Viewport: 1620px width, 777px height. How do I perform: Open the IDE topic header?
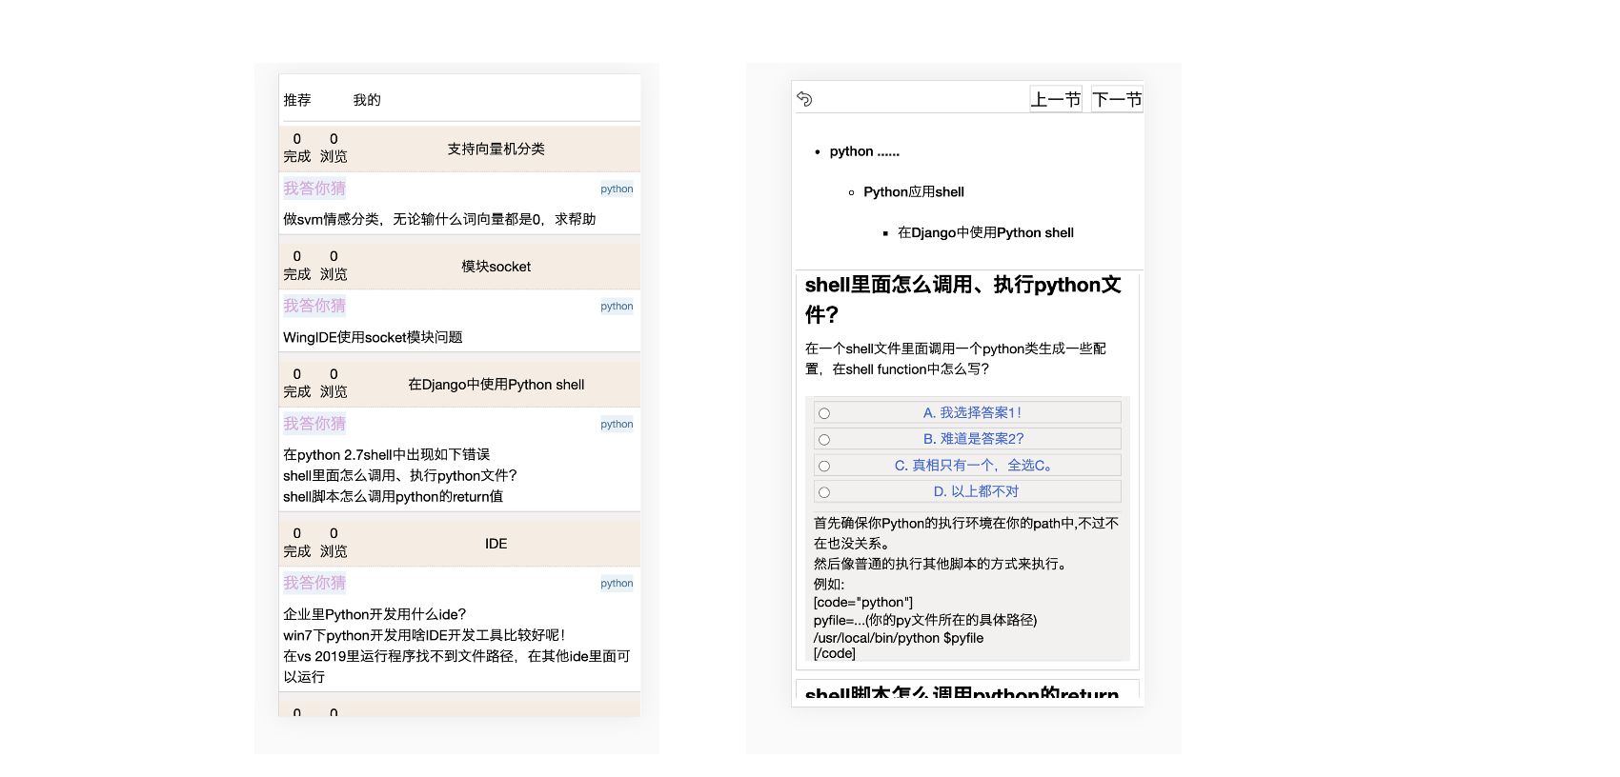pyautogui.click(x=496, y=544)
